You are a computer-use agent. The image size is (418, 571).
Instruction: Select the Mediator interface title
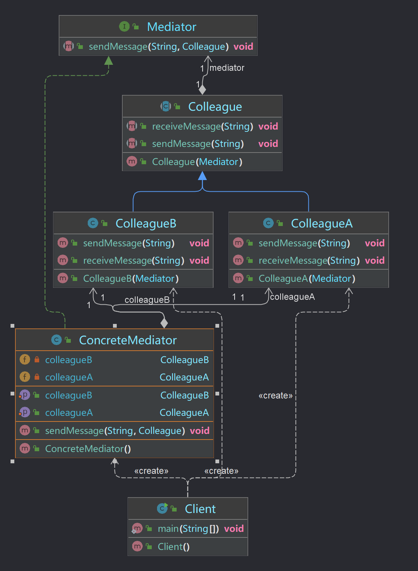click(x=171, y=27)
